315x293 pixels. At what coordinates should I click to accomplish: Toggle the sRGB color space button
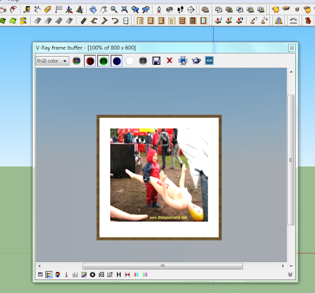click(101, 274)
